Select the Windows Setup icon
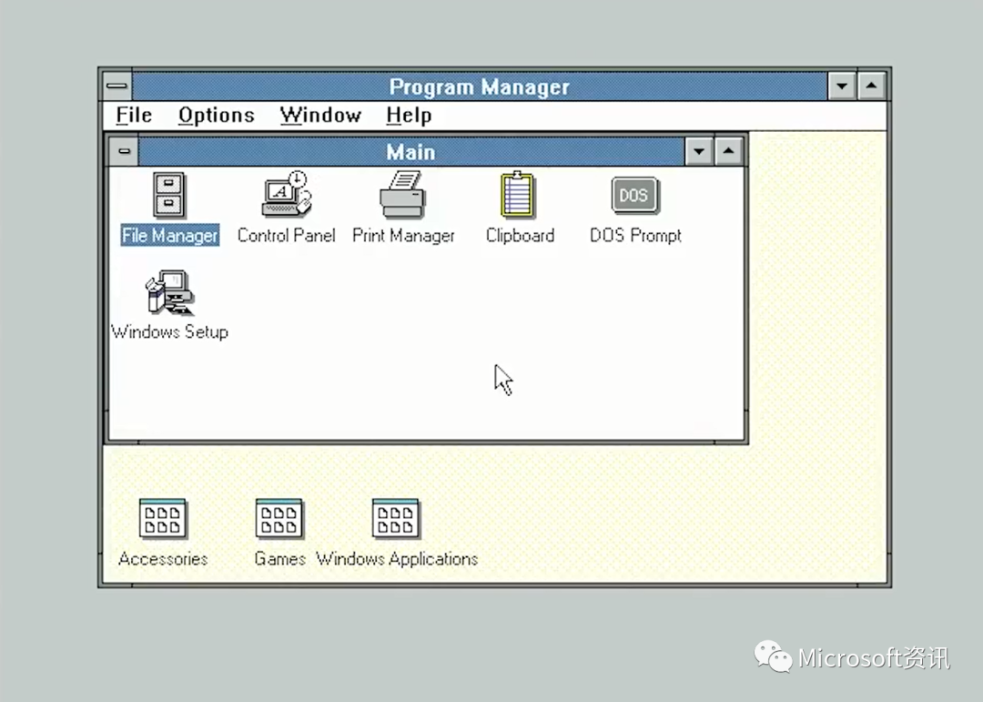 point(169,292)
